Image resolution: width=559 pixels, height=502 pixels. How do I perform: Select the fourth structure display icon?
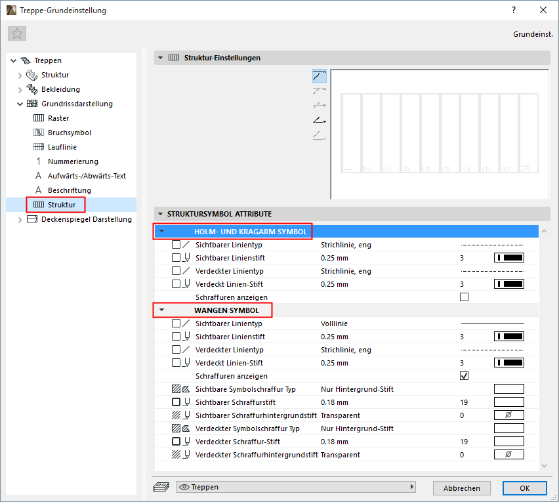pyautogui.click(x=320, y=121)
